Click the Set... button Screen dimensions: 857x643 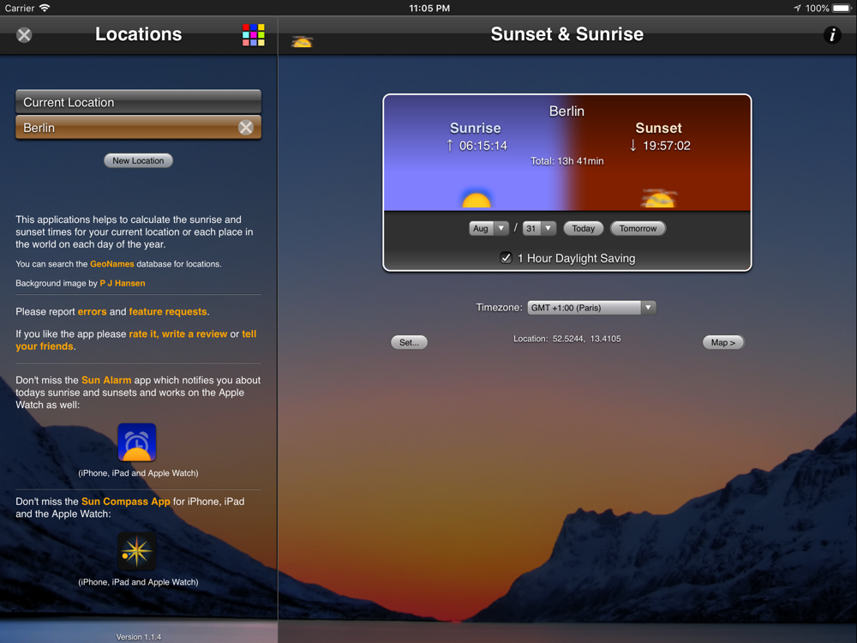409,342
